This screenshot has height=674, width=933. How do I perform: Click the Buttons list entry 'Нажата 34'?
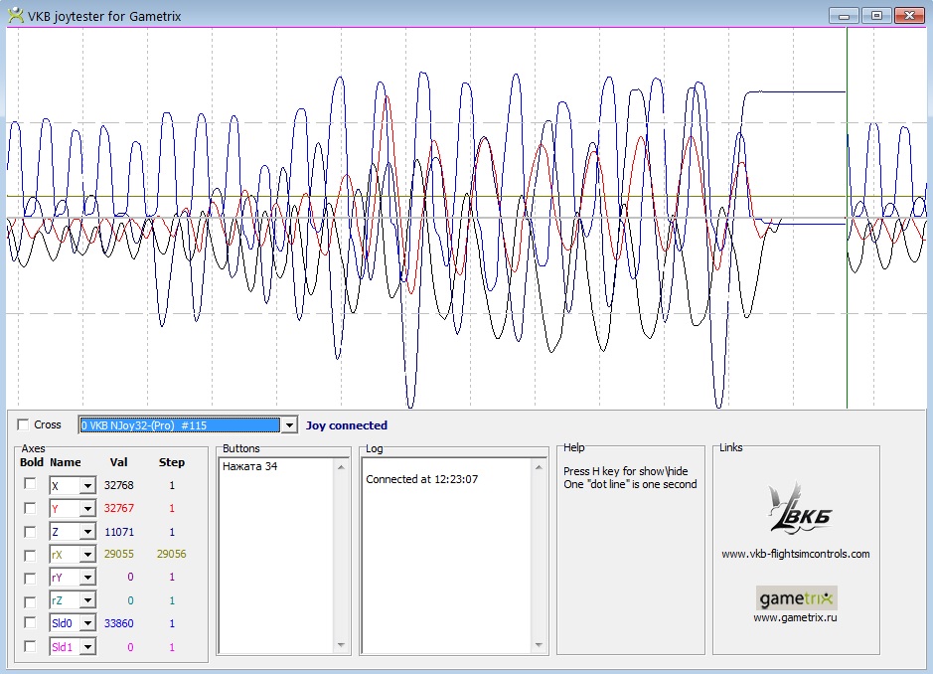tap(249, 466)
